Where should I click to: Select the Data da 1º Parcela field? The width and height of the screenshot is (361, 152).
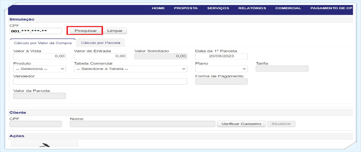pyautogui.click(x=221, y=56)
